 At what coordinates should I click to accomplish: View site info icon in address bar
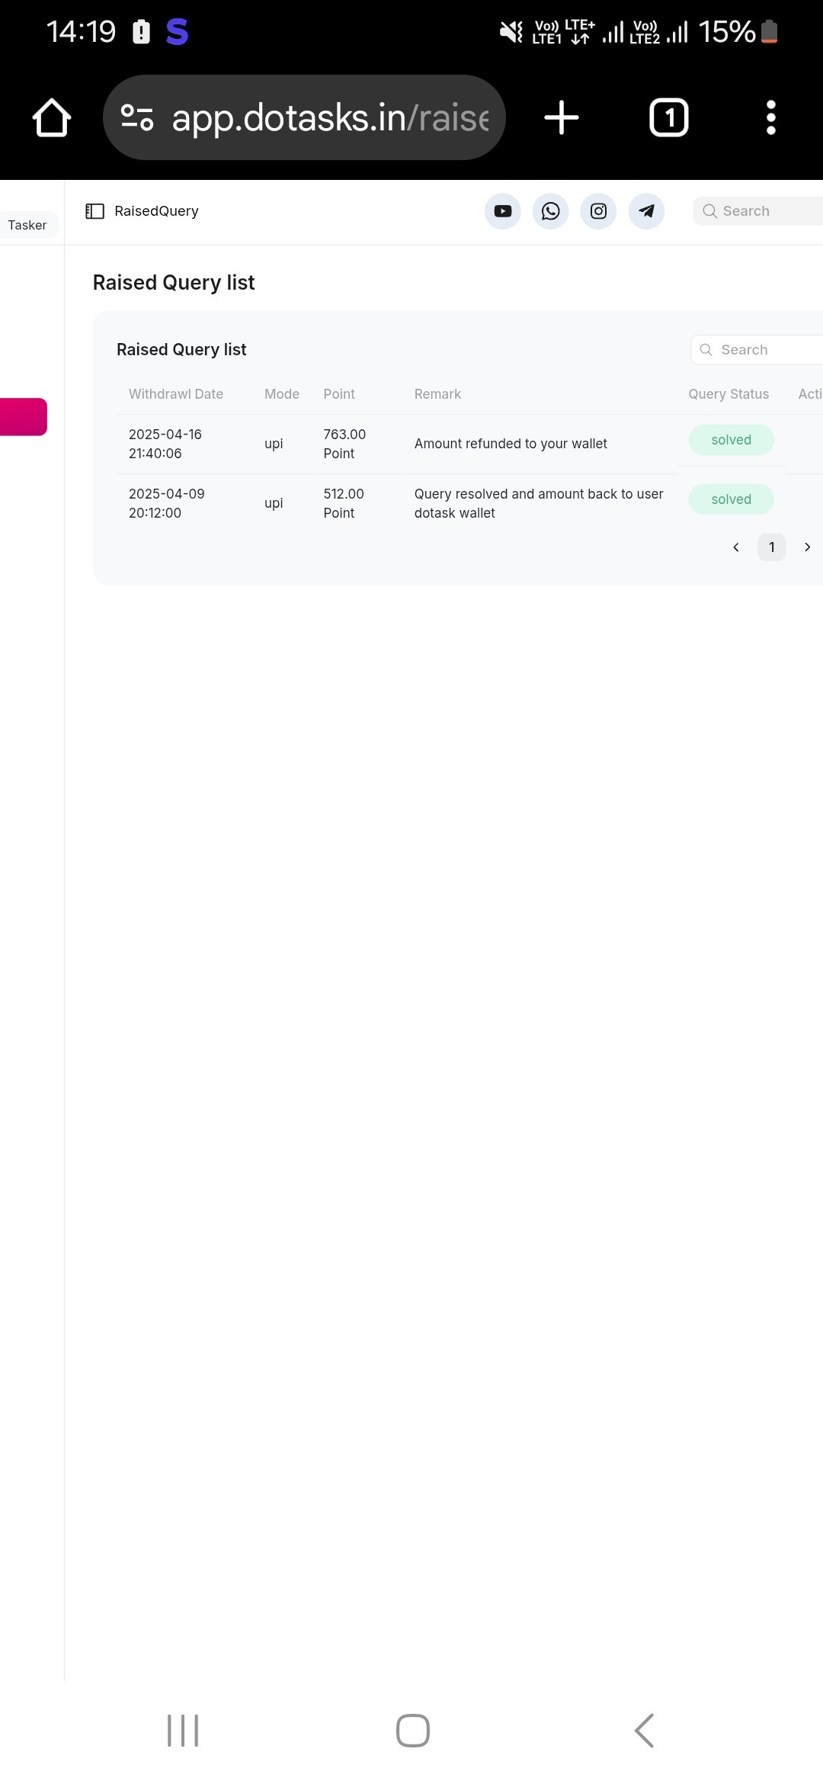point(137,117)
